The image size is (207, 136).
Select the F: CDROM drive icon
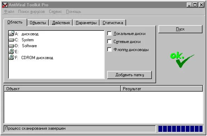[12, 57]
